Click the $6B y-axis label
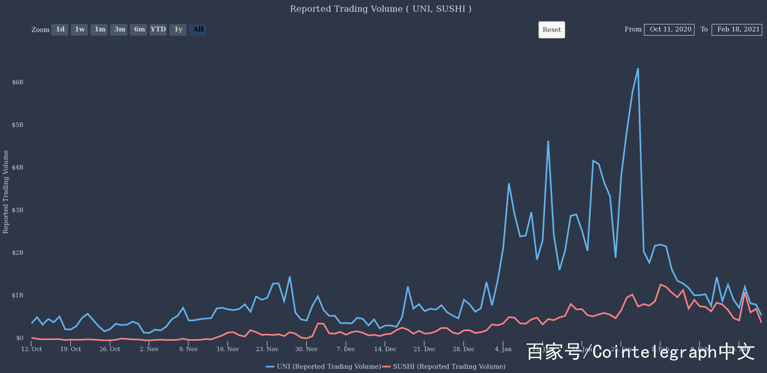This screenshot has width=767, height=373. pyautogui.click(x=17, y=82)
